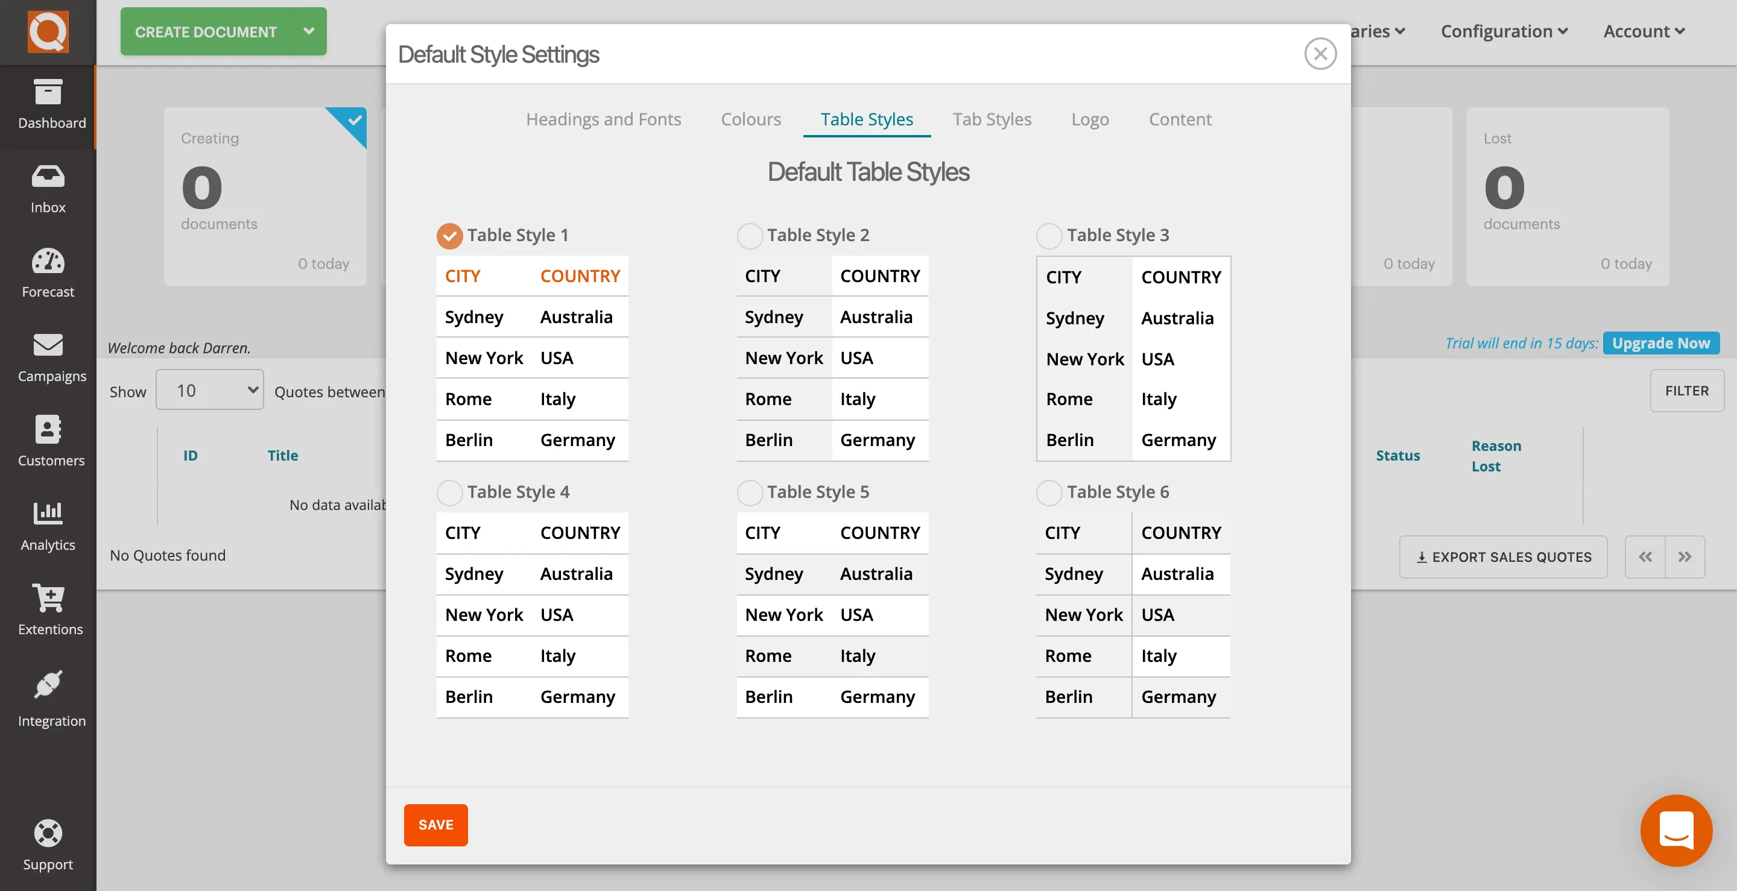Open the Dashboard from the sidebar
Viewport: 1737px width, 891px height.
48,104
